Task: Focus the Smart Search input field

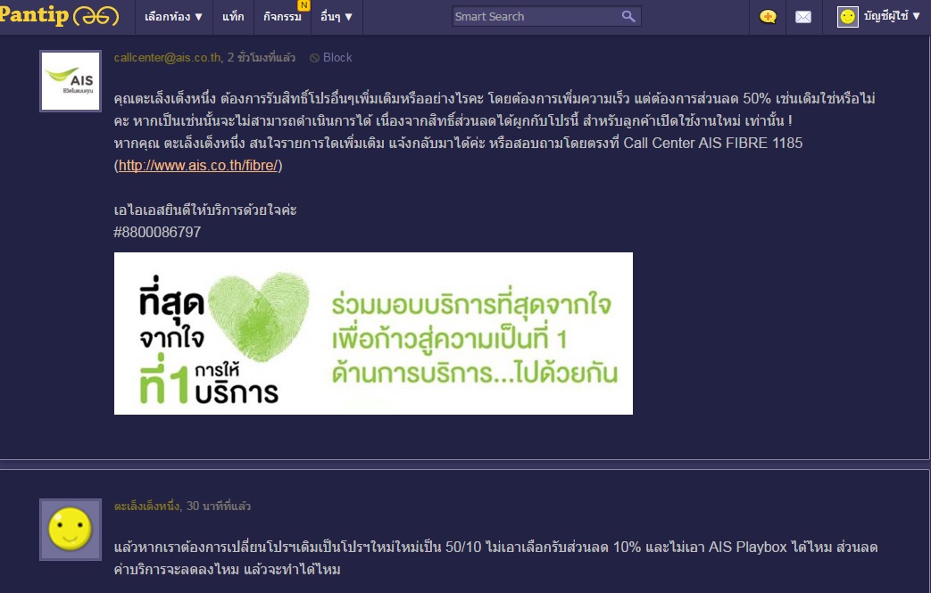Action: [536, 17]
